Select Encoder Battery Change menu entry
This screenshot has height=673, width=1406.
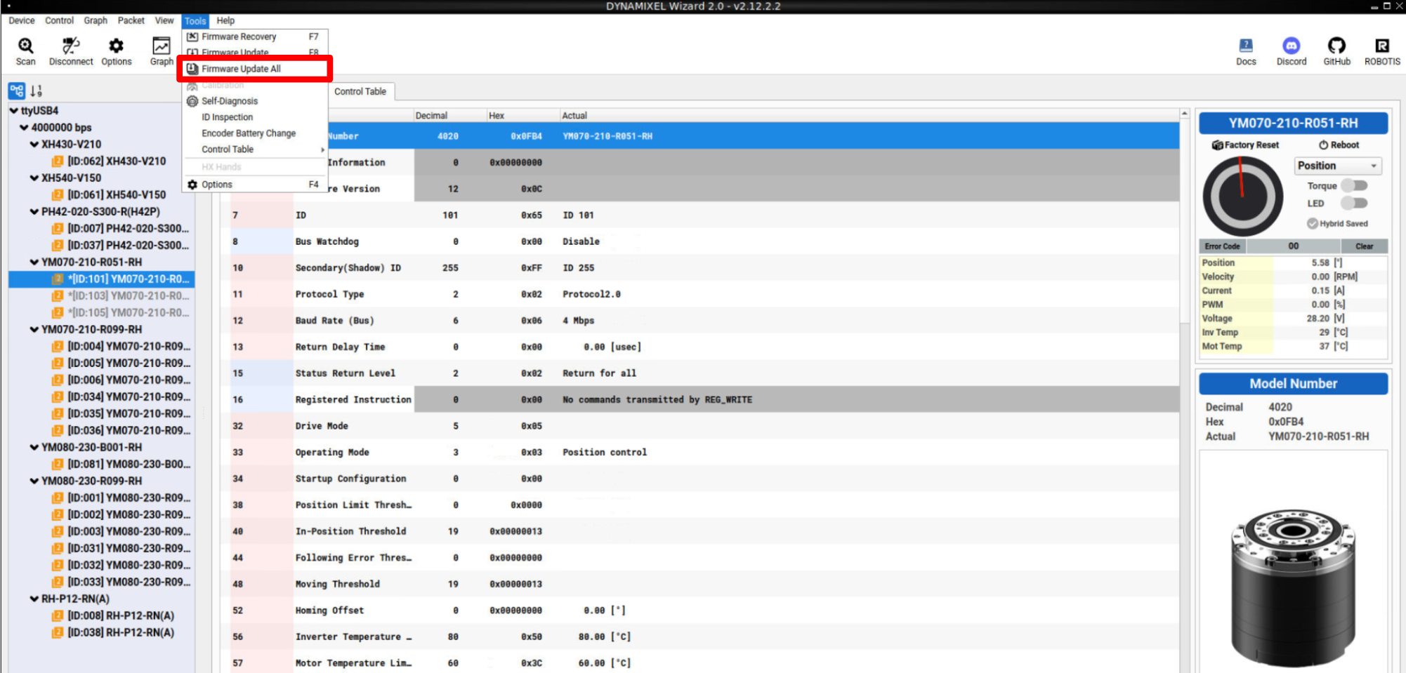[x=255, y=133]
